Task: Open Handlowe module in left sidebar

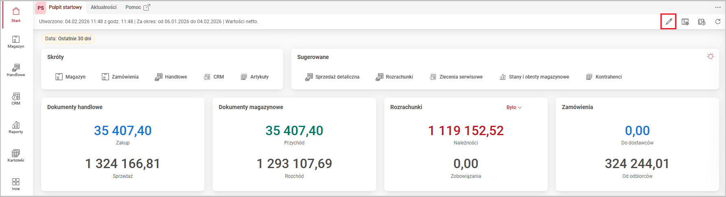Action: [16, 70]
